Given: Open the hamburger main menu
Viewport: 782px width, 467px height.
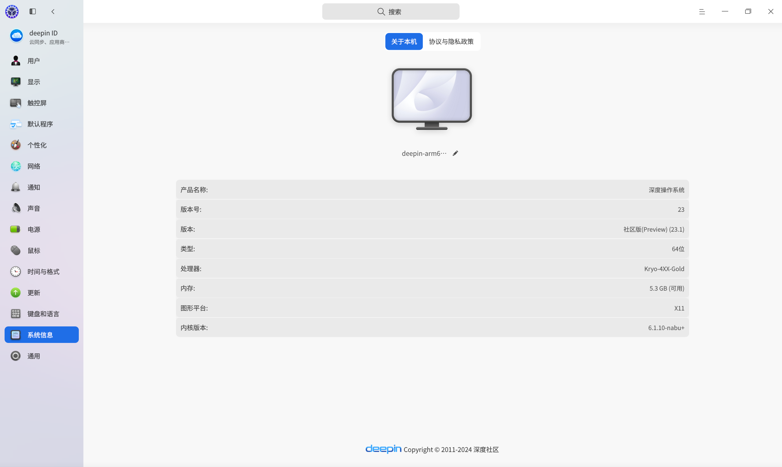Looking at the screenshot, I should coord(702,12).
